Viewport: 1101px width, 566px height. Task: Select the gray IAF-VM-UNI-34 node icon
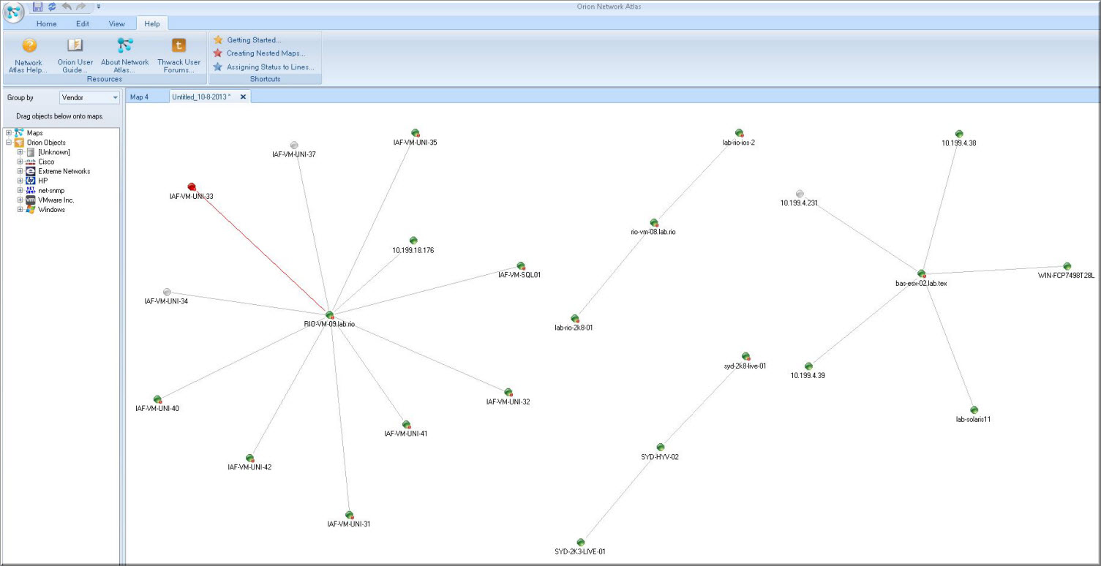click(167, 292)
